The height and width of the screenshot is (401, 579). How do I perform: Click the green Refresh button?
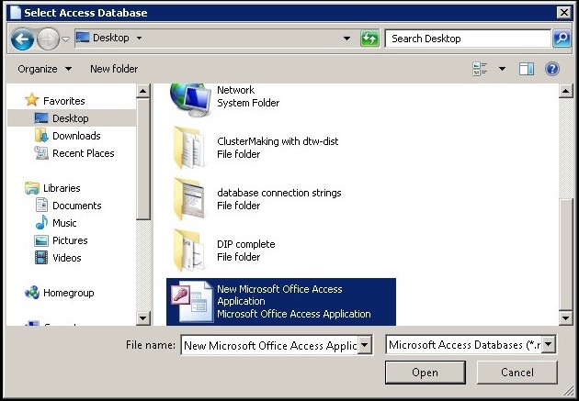[x=369, y=39]
